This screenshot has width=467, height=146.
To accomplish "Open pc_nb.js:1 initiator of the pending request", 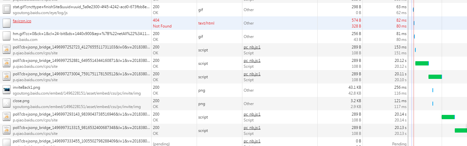I will pos(252,141).
